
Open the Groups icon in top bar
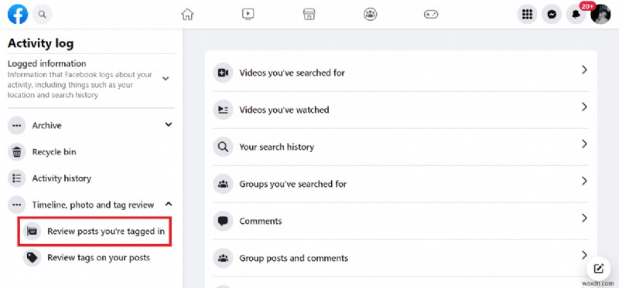(371, 15)
